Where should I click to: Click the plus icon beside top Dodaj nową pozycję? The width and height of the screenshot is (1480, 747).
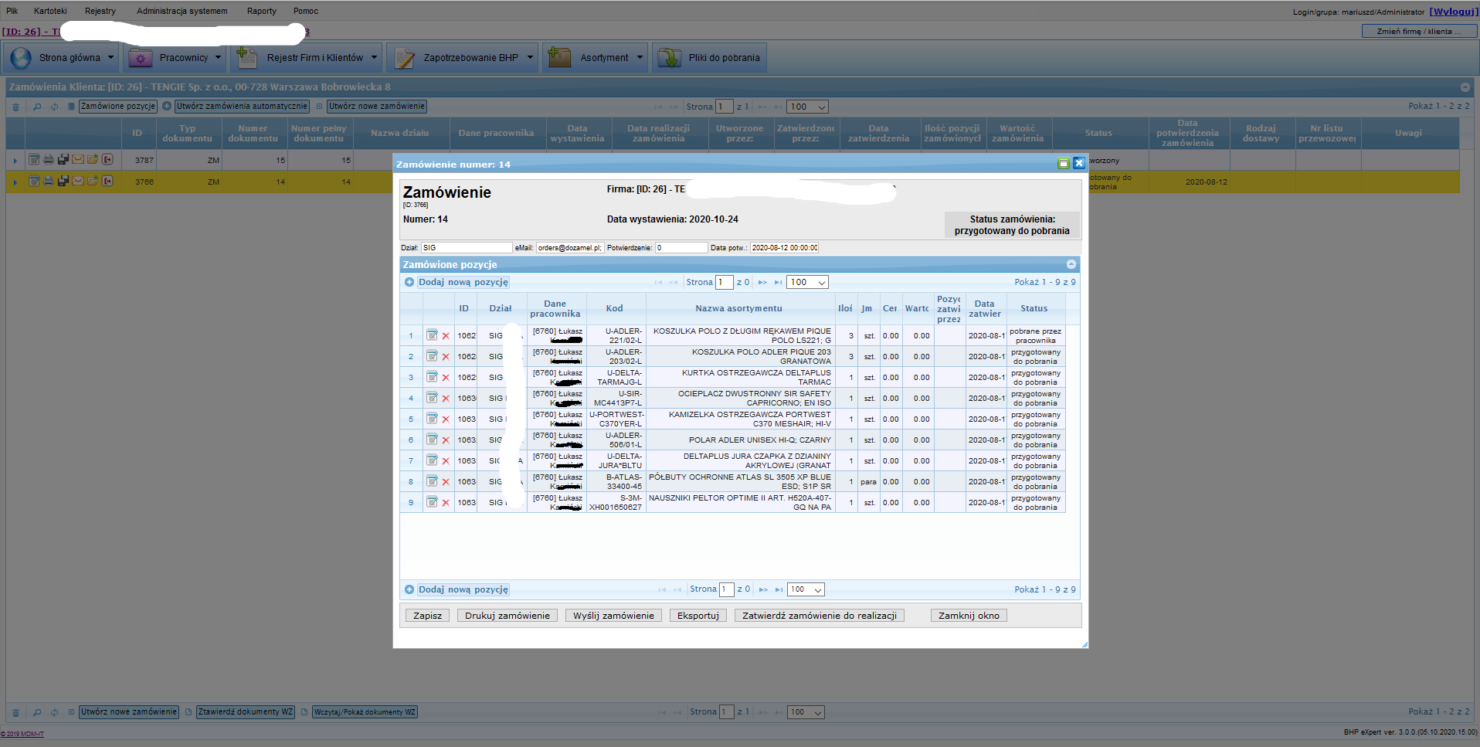click(x=409, y=282)
